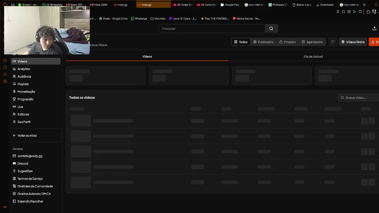
Task: Click the browser menu logo icon
Action: (x=5, y=5)
